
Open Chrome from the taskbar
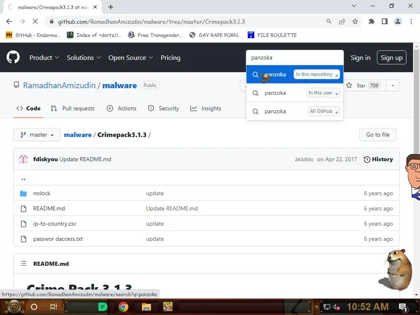[123, 307]
